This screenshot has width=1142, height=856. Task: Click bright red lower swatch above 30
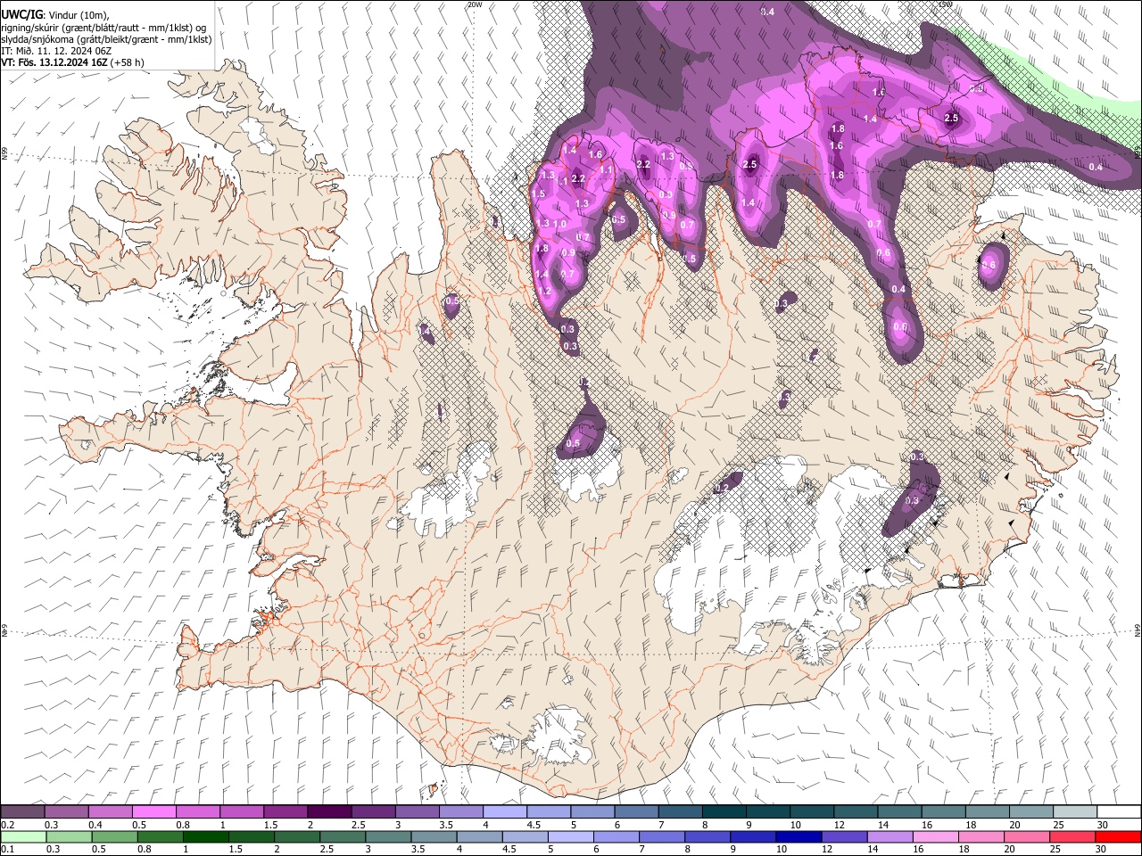coord(1119,836)
